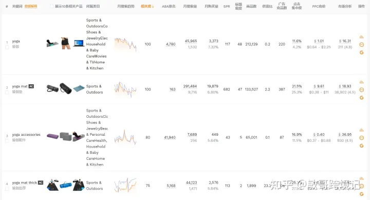The image size is (370, 200).
Task: Click product count value 212,129
Action: tap(251, 44)
